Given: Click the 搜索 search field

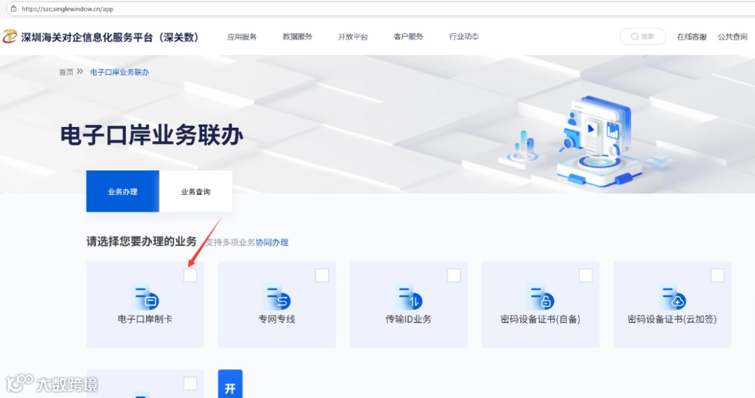Looking at the screenshot, I should tap(643, 36).
